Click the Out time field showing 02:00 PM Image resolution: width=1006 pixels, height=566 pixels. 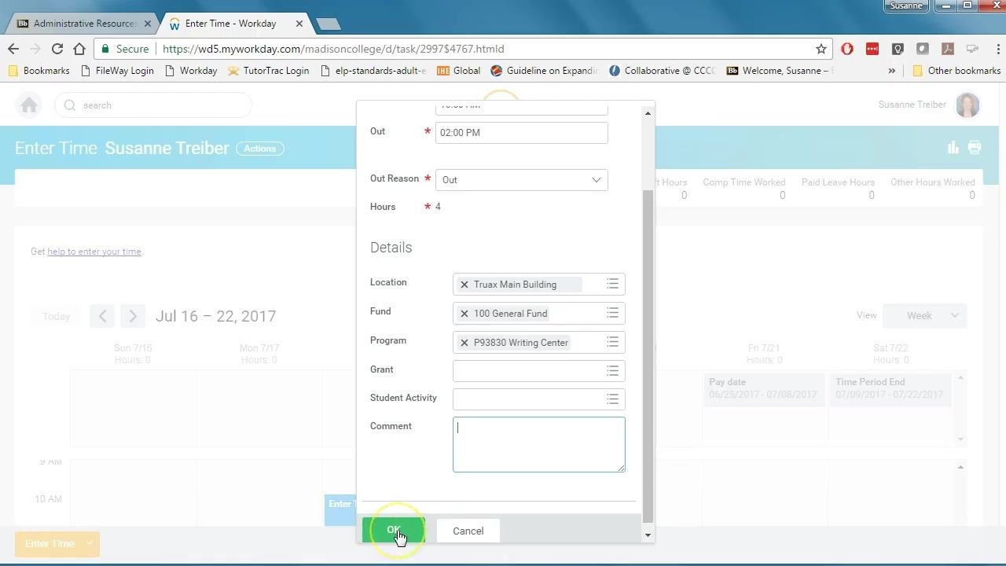[x=521, y=133]
